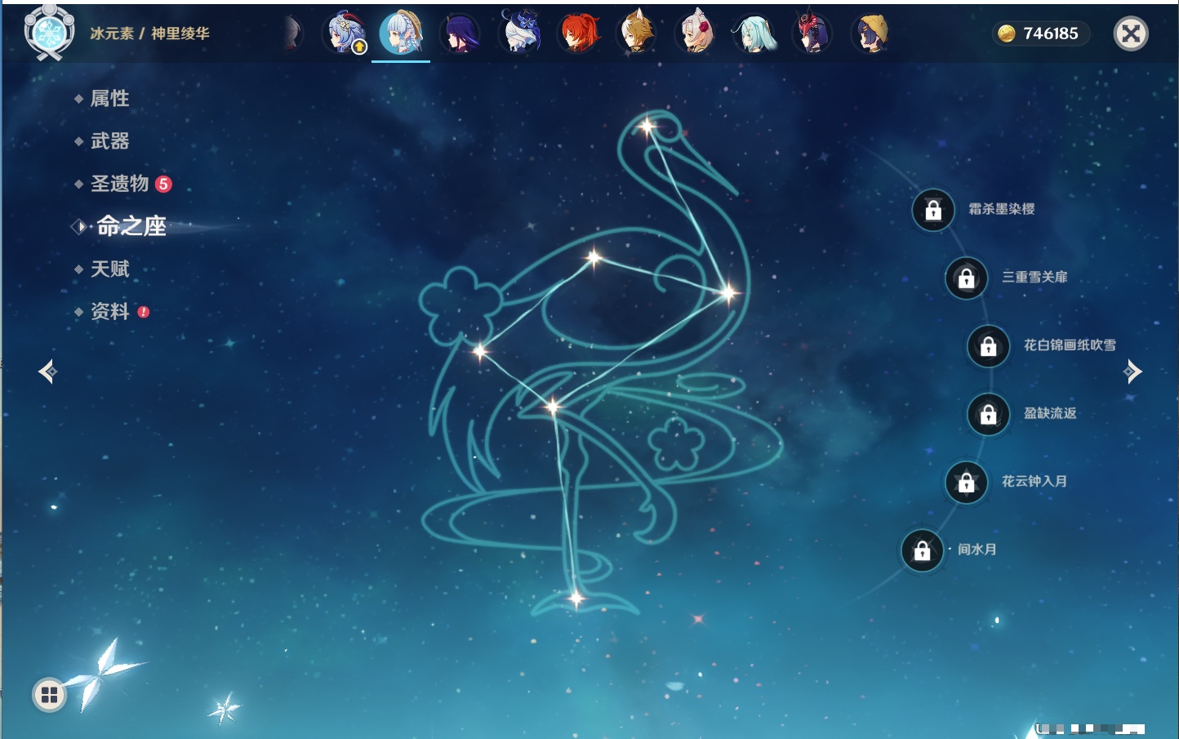The image size is (1179, 739).
Task: Select the blue-hat Furina portrait
Action: tap(520, 33)
